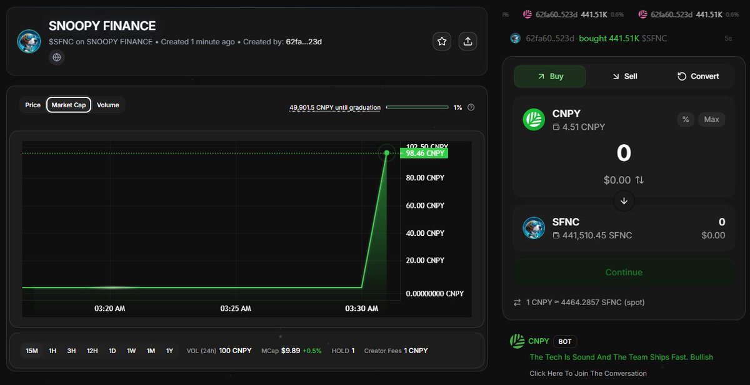Screen dimensions: 750x385
Task: Switch to the Sell tab
Action: coord(624,76)
